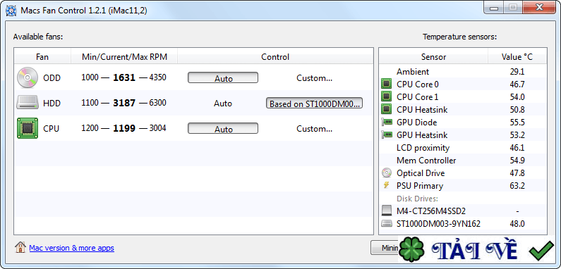Select the ST1000DM003-9YN162 disk label
561x269 pixels.
coord(439,224)
